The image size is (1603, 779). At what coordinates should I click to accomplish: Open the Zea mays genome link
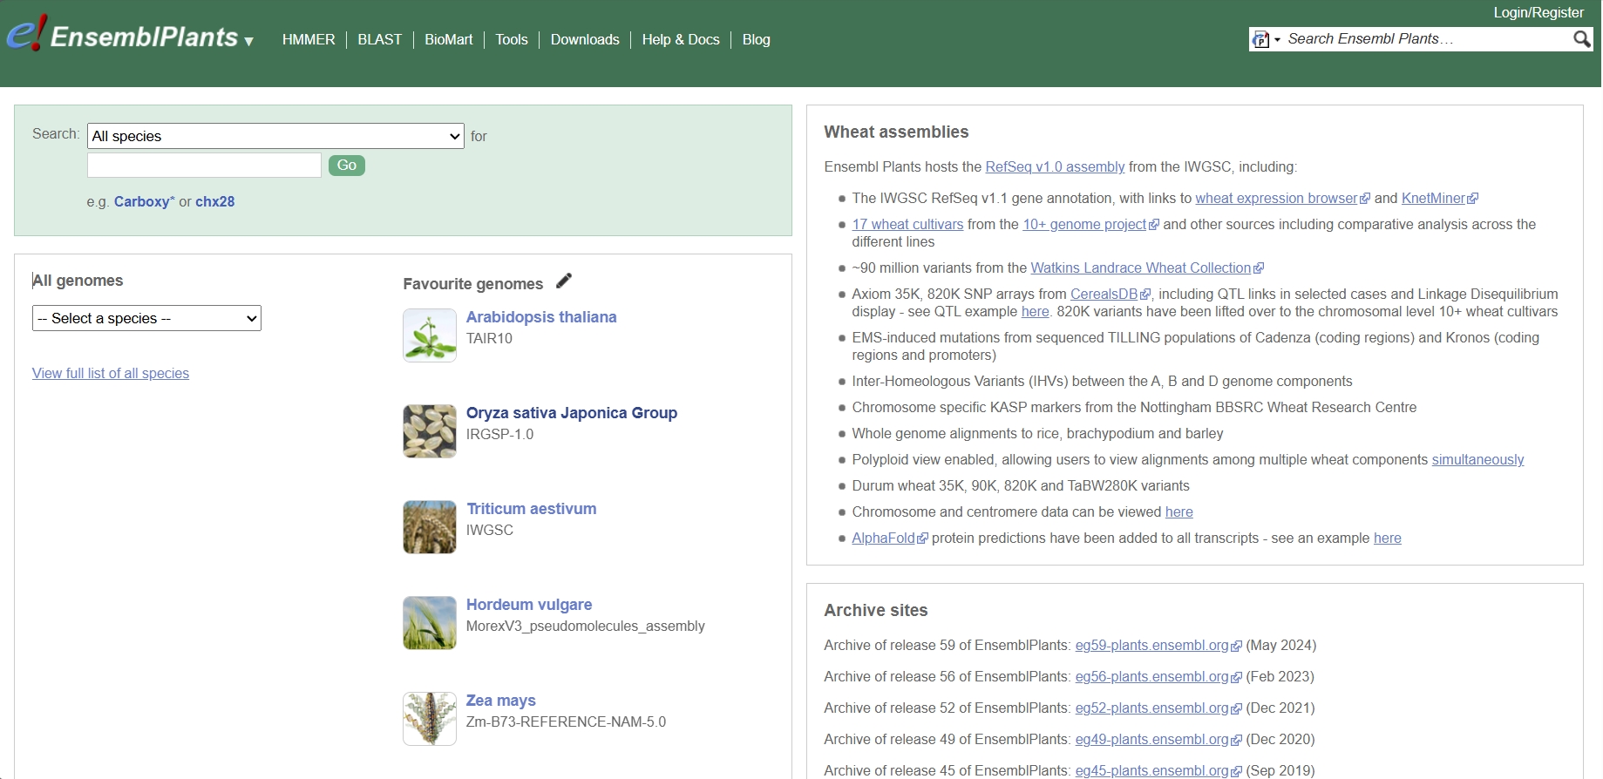(x=501, y=701)
